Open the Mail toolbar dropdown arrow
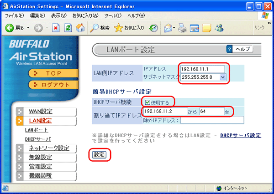 pyautogui.click(x=174, y=28)
